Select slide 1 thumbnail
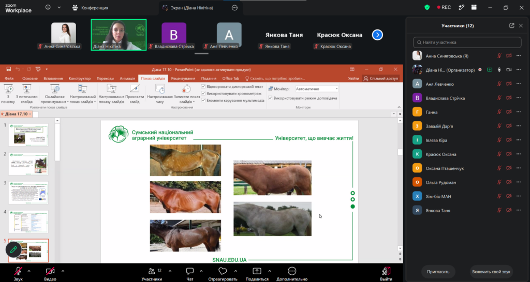 click(28, 135)
